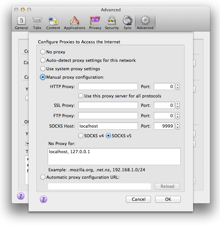Click the OK button

(x=168, y=199)
